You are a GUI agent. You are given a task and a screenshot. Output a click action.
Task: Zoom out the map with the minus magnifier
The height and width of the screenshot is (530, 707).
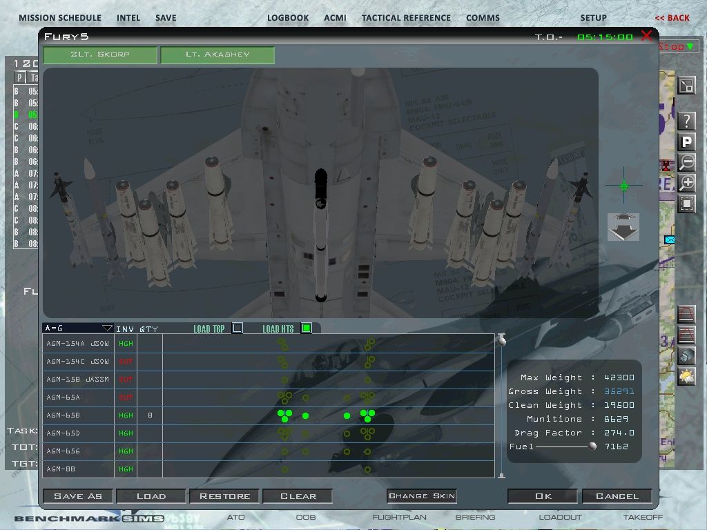click(x=686, y=162)
